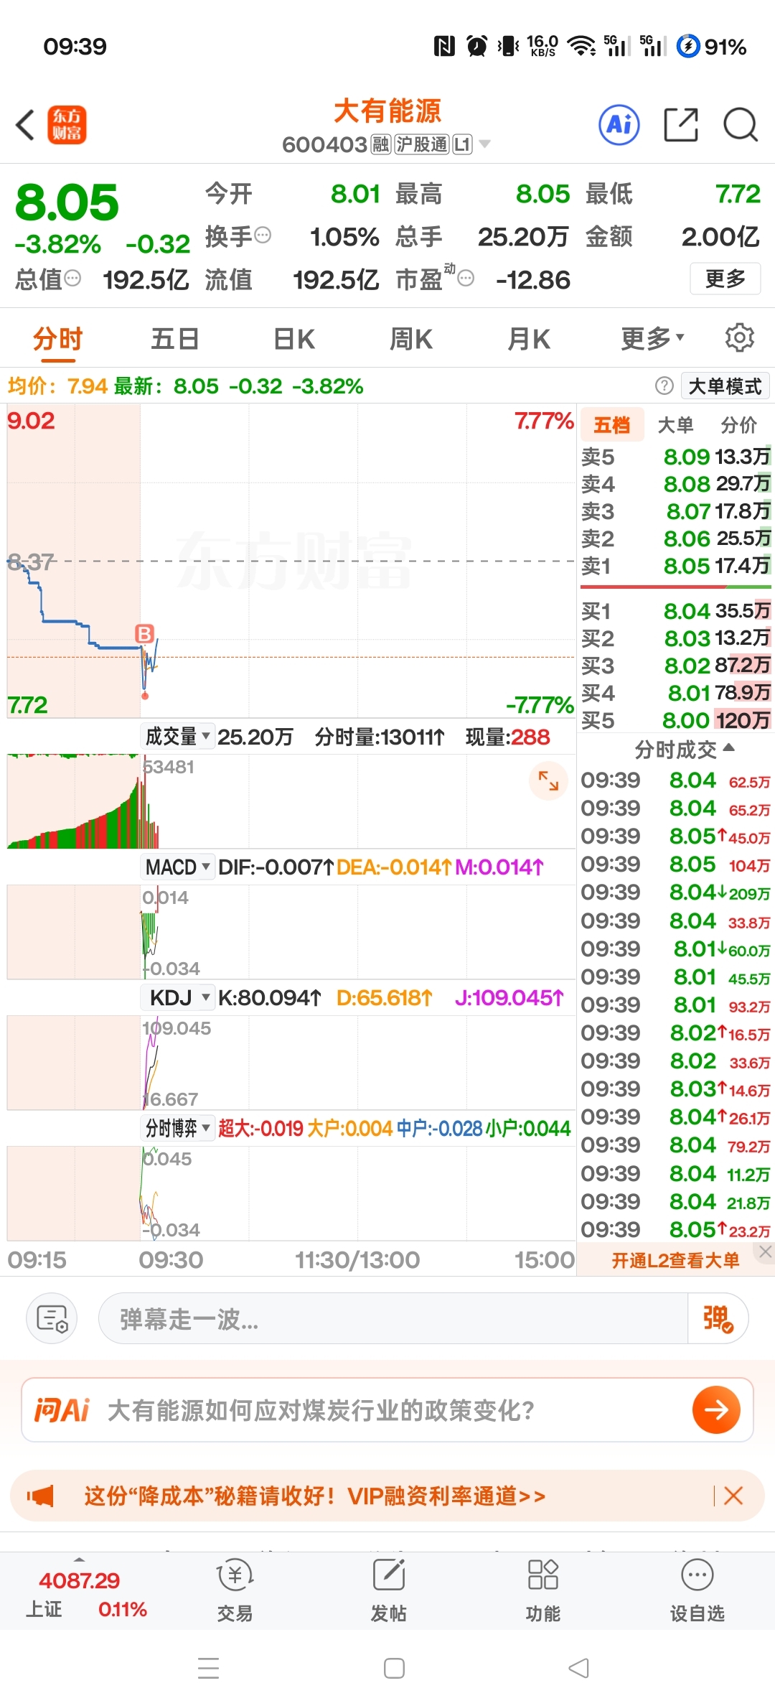Screen dimensions: 775x1706
Task: Tap Android home button
Action: click(x=394, y=1667)
